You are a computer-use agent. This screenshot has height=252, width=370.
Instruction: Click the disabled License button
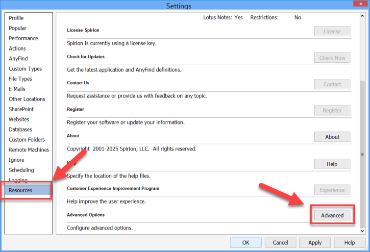332,31
